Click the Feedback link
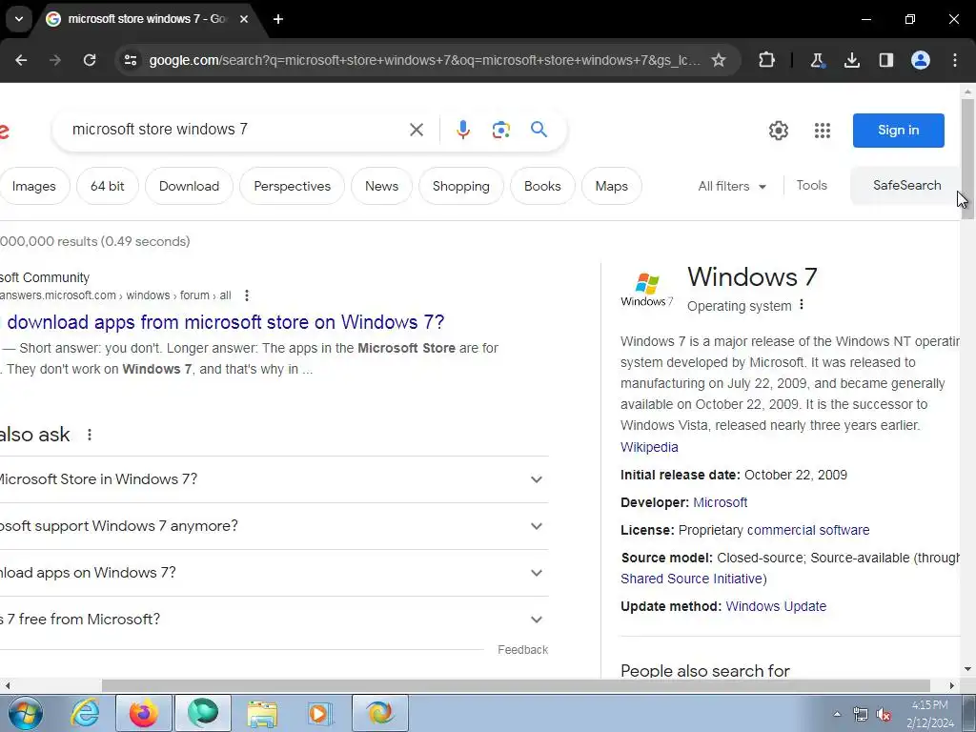The width and height of the screenshot is (976, 732). pyautogui.click(x=523, y=650)
